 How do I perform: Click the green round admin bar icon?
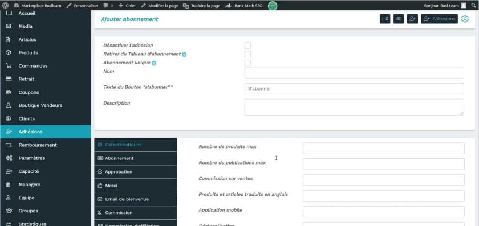pyautogui.click(x=273, y=6)
